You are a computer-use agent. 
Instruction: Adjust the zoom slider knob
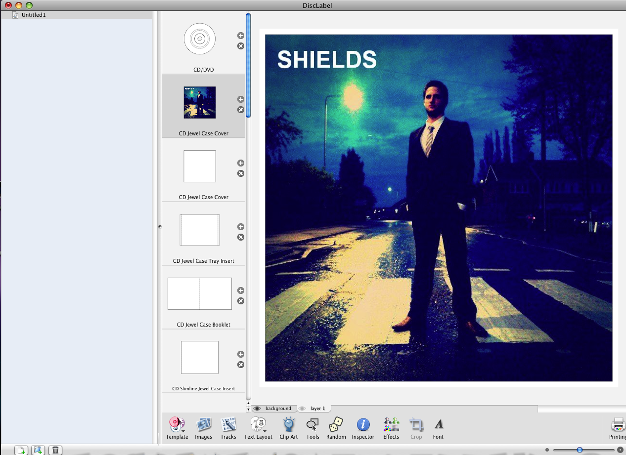click(x=580, y=450)
